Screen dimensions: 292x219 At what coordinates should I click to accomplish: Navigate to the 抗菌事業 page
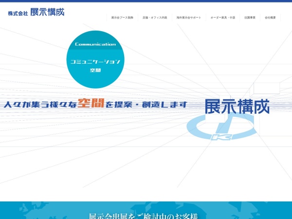point(250,18)
